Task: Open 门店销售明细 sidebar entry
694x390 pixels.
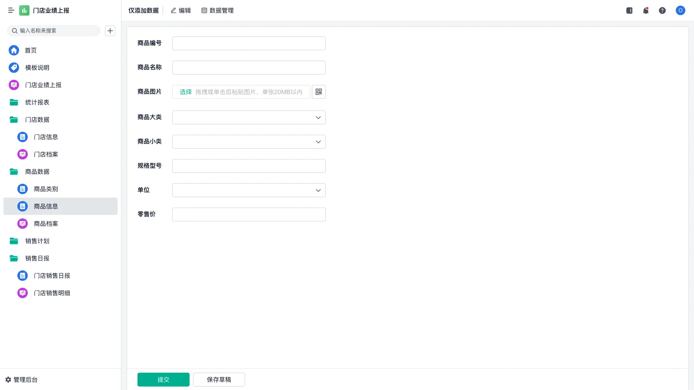Action: [x=60, y=293]
